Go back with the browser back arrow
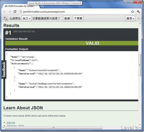This screenshot has width=144, height=132. [4, 12]
